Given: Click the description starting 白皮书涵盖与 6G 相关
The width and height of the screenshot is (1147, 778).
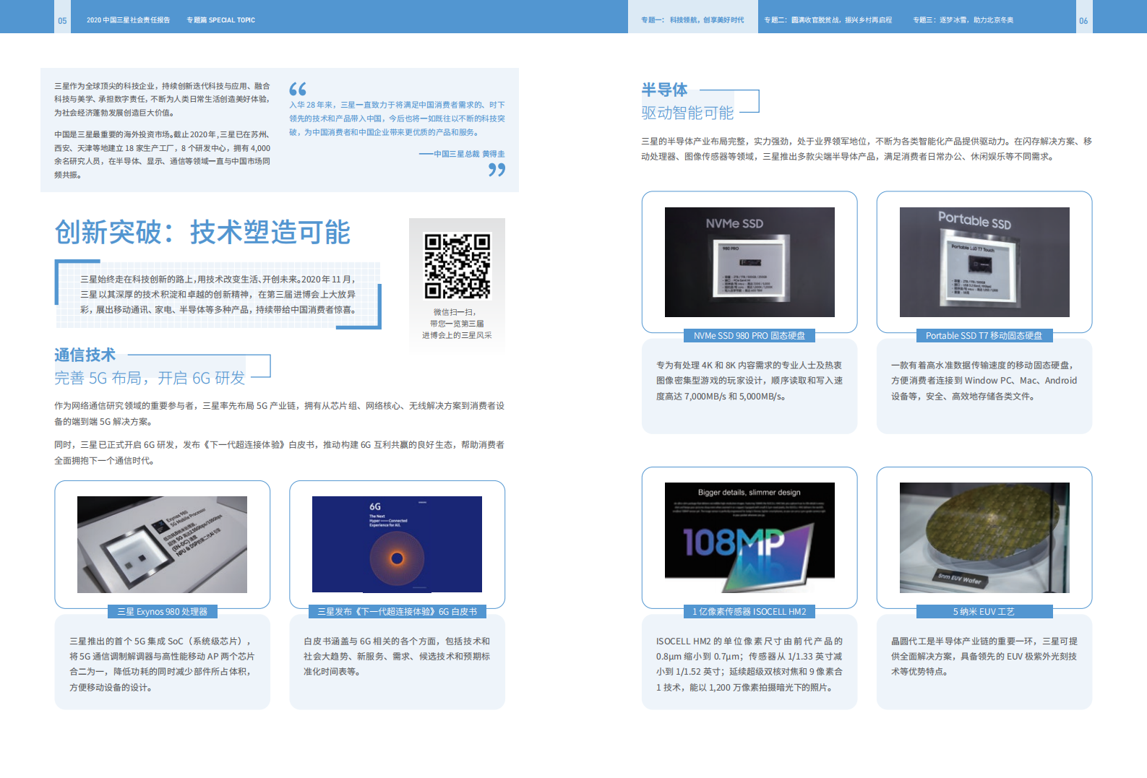Looking at the screenshot, I should [x=397, y=657].
